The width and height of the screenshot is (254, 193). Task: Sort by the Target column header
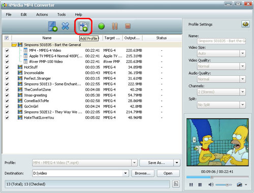[112, 38]
